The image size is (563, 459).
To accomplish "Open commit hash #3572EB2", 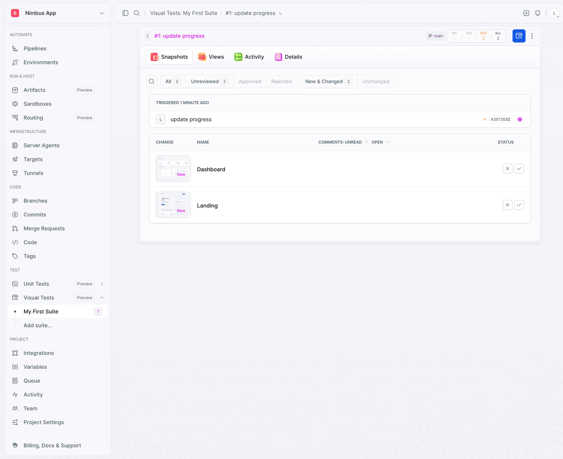I will [x=501, y=119].
